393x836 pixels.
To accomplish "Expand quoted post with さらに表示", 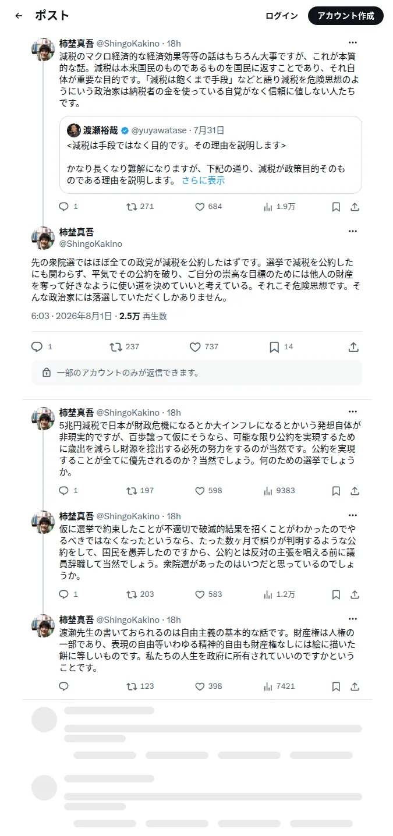I will (x=203, y=180).
